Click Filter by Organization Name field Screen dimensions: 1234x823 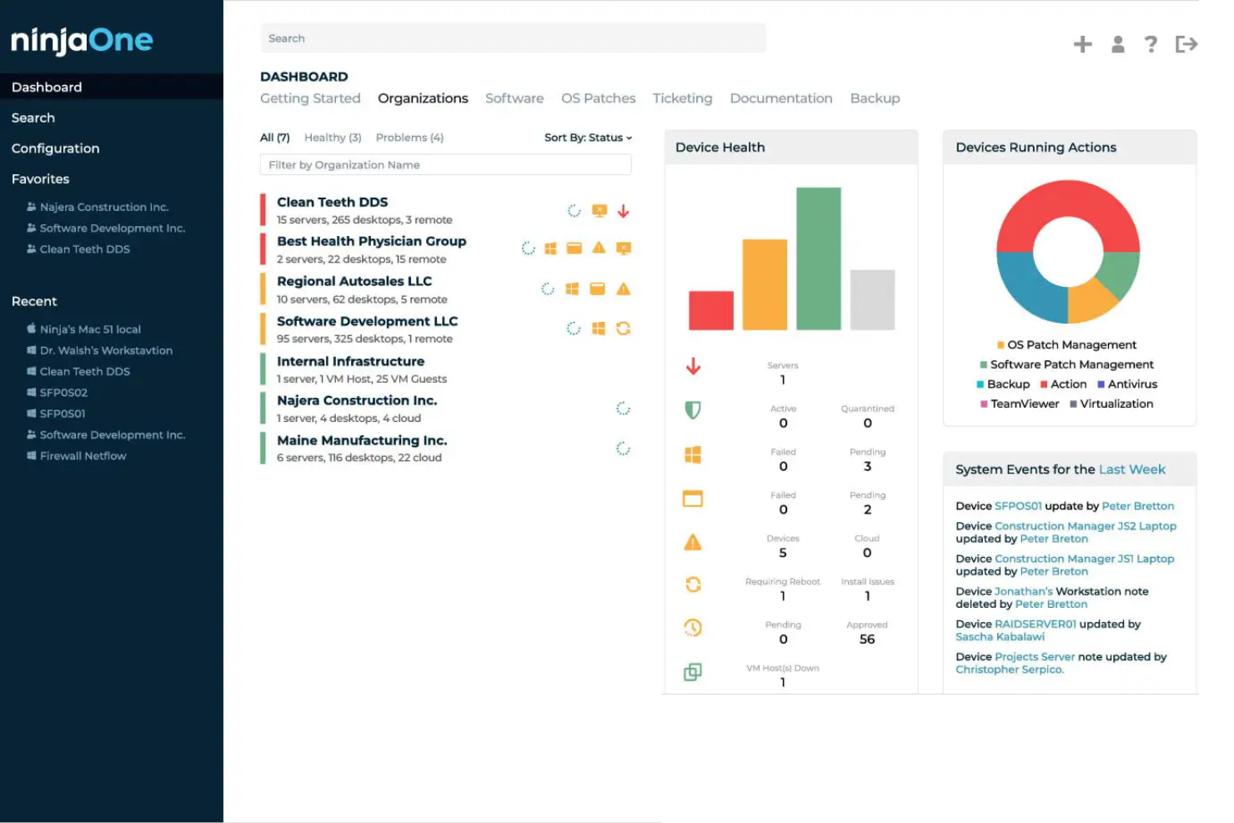coord(445,165)
